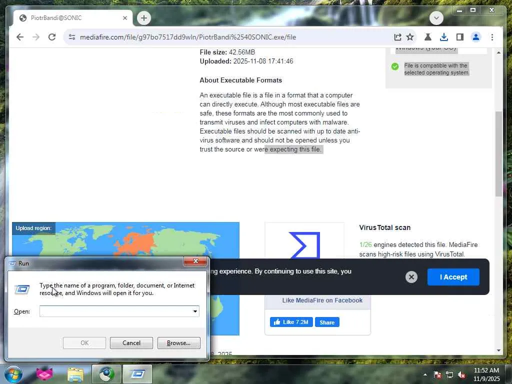Open the Chrome Labs flask icon
The image size is (512, 384).
(x=428, y=37)
